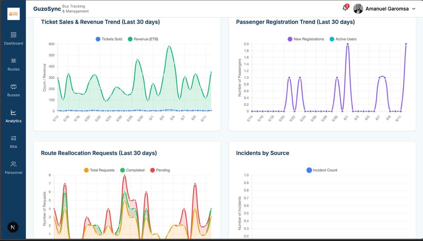Image resolution: width=423 pixels, height=241 pixels.
Task: Expand the user menu chevron
Action: tap(413, 9)
